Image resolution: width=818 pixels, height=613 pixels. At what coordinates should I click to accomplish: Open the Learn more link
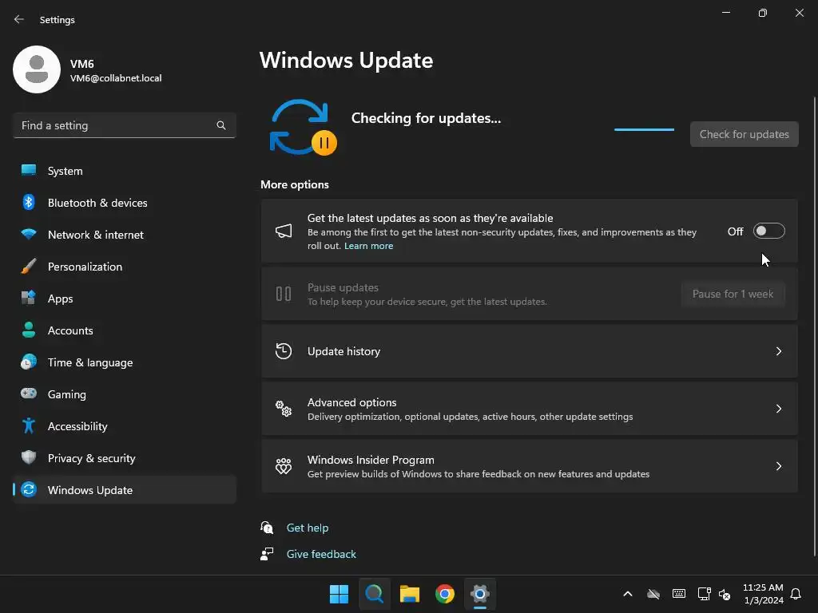tap(368, 246)
